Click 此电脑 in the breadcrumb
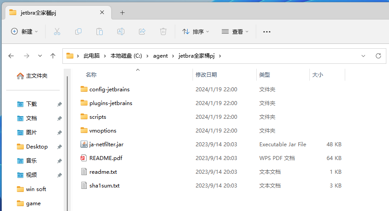This screenshot has height=211, width=389. (92, 56)
